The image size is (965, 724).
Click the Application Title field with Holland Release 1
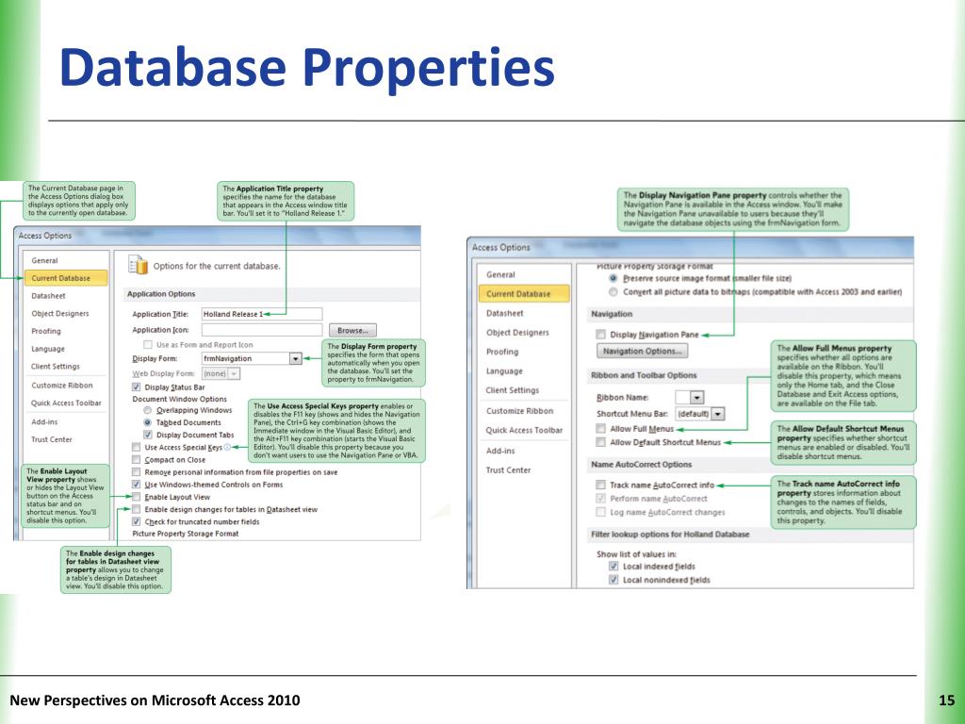point(262,314)
